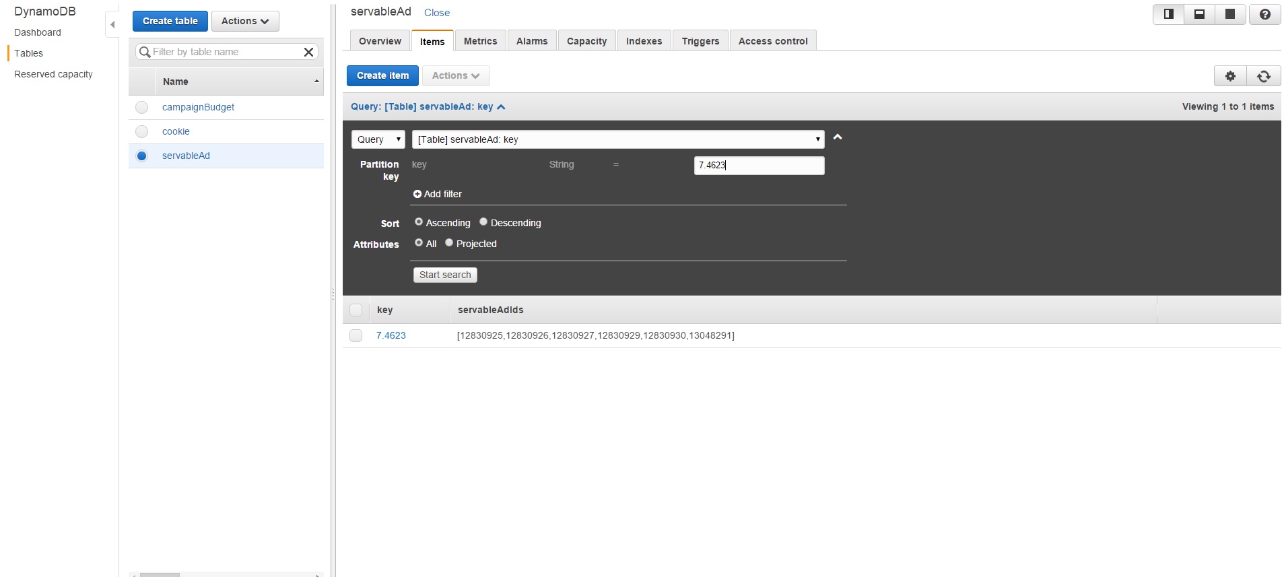Select Projected attributes option

pyautogui.click(x=449, y=242)
